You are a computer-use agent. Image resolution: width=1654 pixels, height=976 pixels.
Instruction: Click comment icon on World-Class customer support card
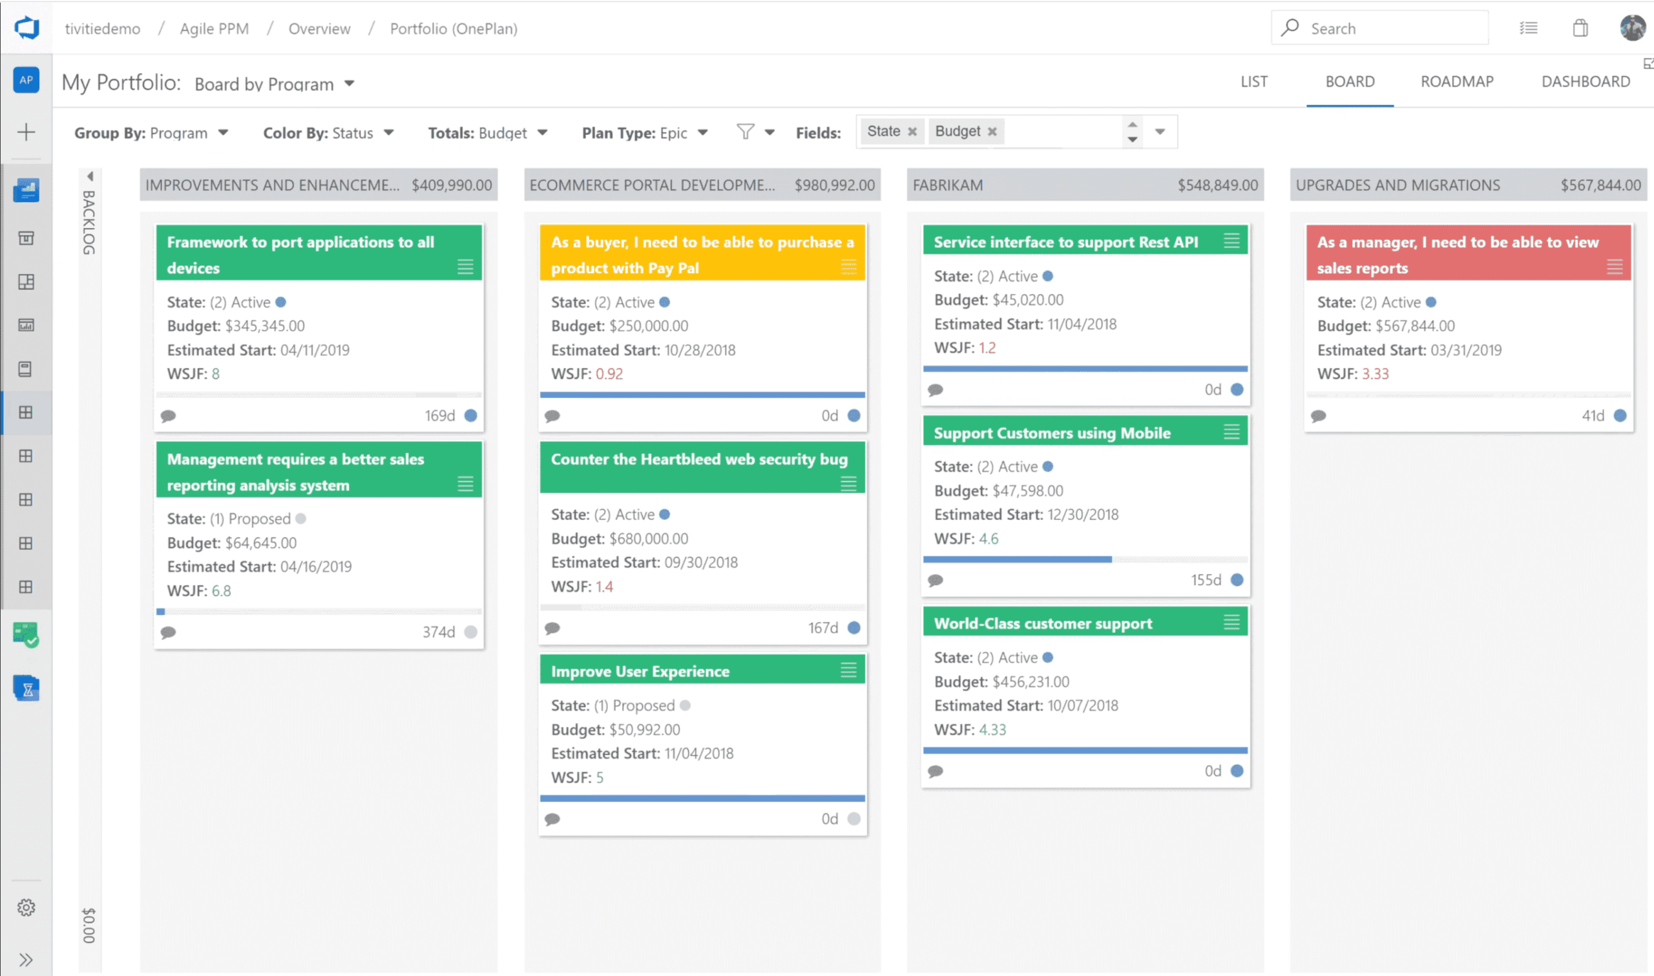tap(935, 771)
